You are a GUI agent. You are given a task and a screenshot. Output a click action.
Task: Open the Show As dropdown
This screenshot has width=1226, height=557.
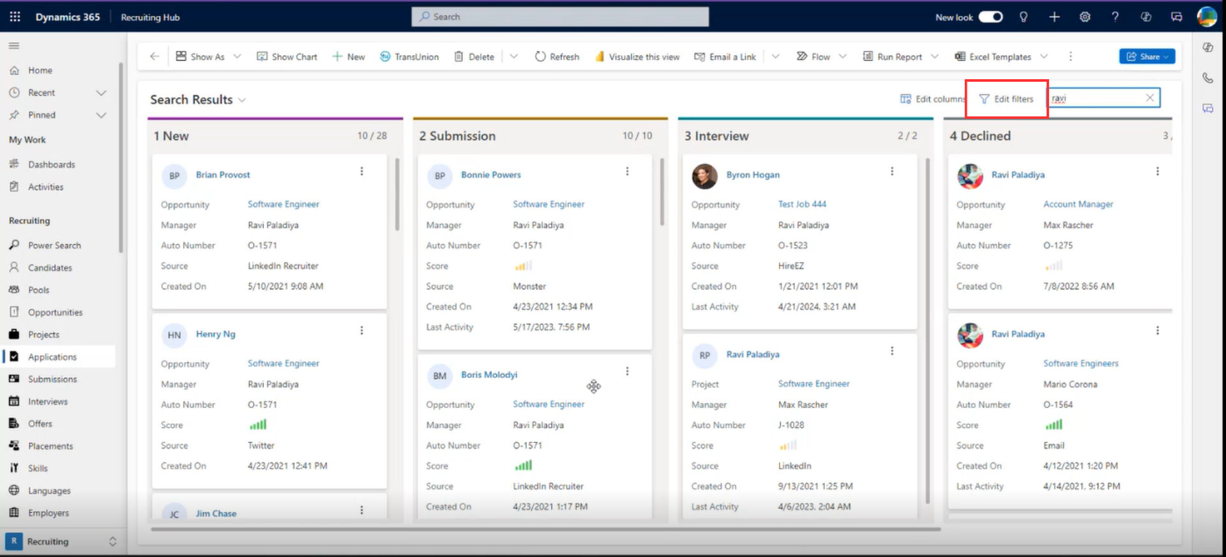click(x=208, y=56)
